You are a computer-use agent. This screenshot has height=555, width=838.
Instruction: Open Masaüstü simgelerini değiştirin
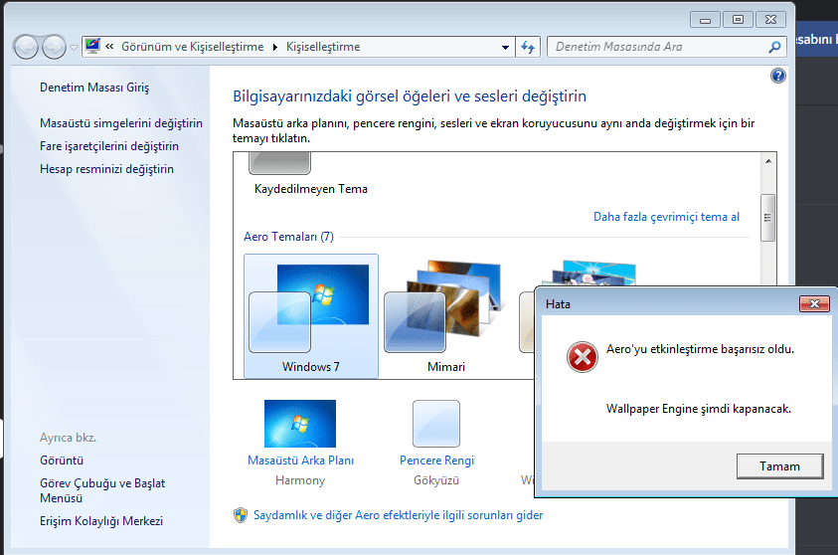(121, 123)
